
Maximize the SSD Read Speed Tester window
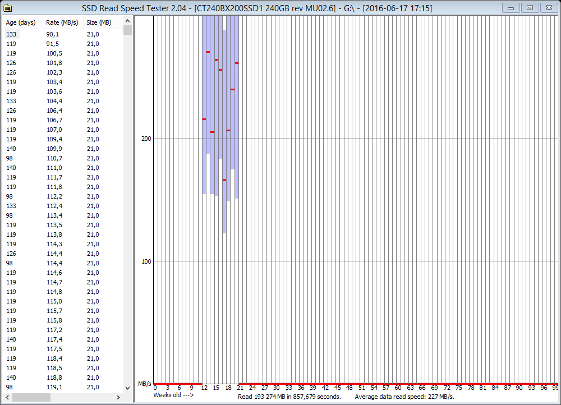[x=528, y=7]
